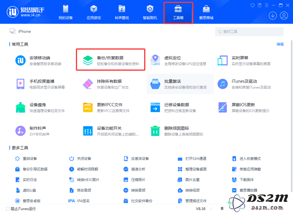Viewport: 293px width, 213px height.
Task: Open IPA签名 signing tool
Action: click(x=79, y=201)
